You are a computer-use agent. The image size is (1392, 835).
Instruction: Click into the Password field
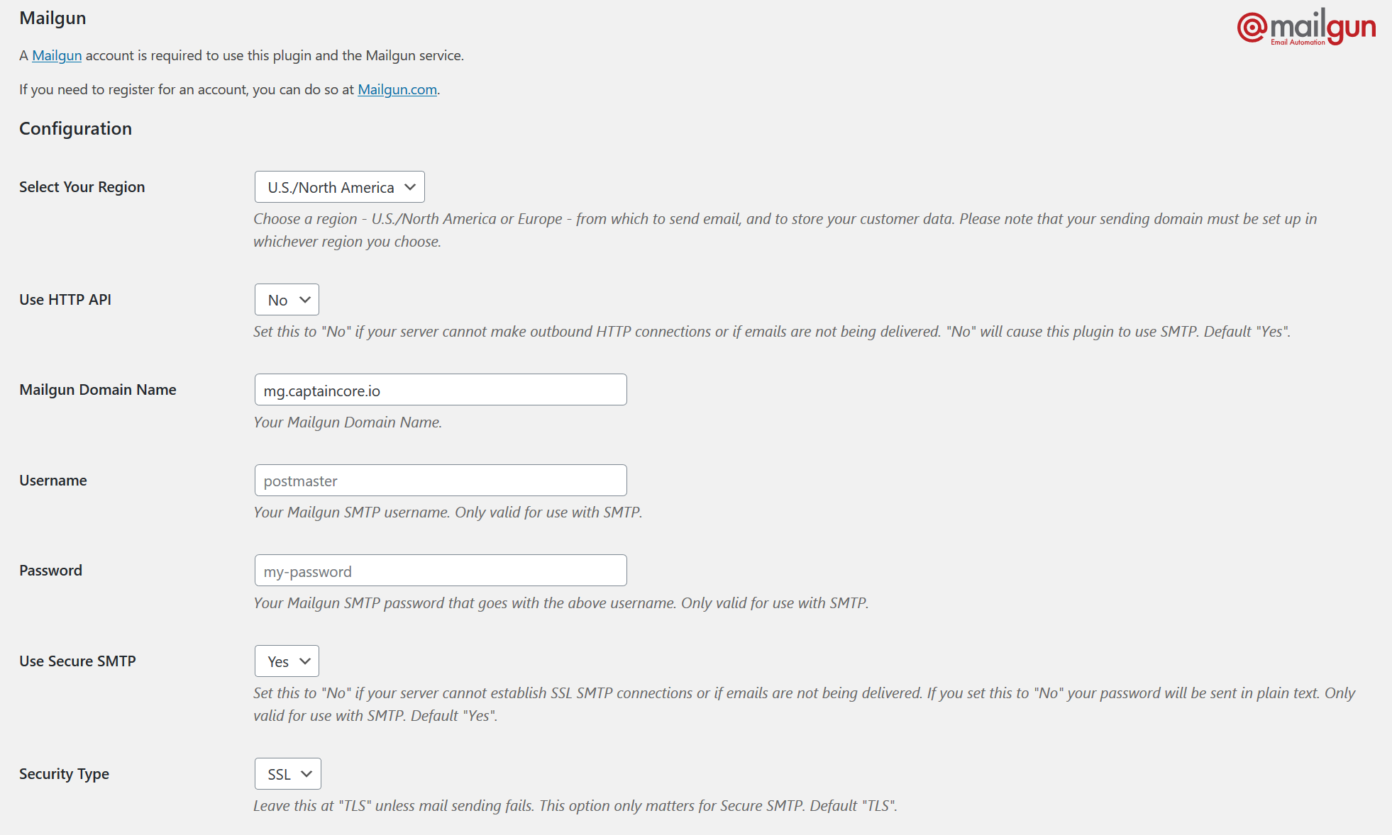441,571
